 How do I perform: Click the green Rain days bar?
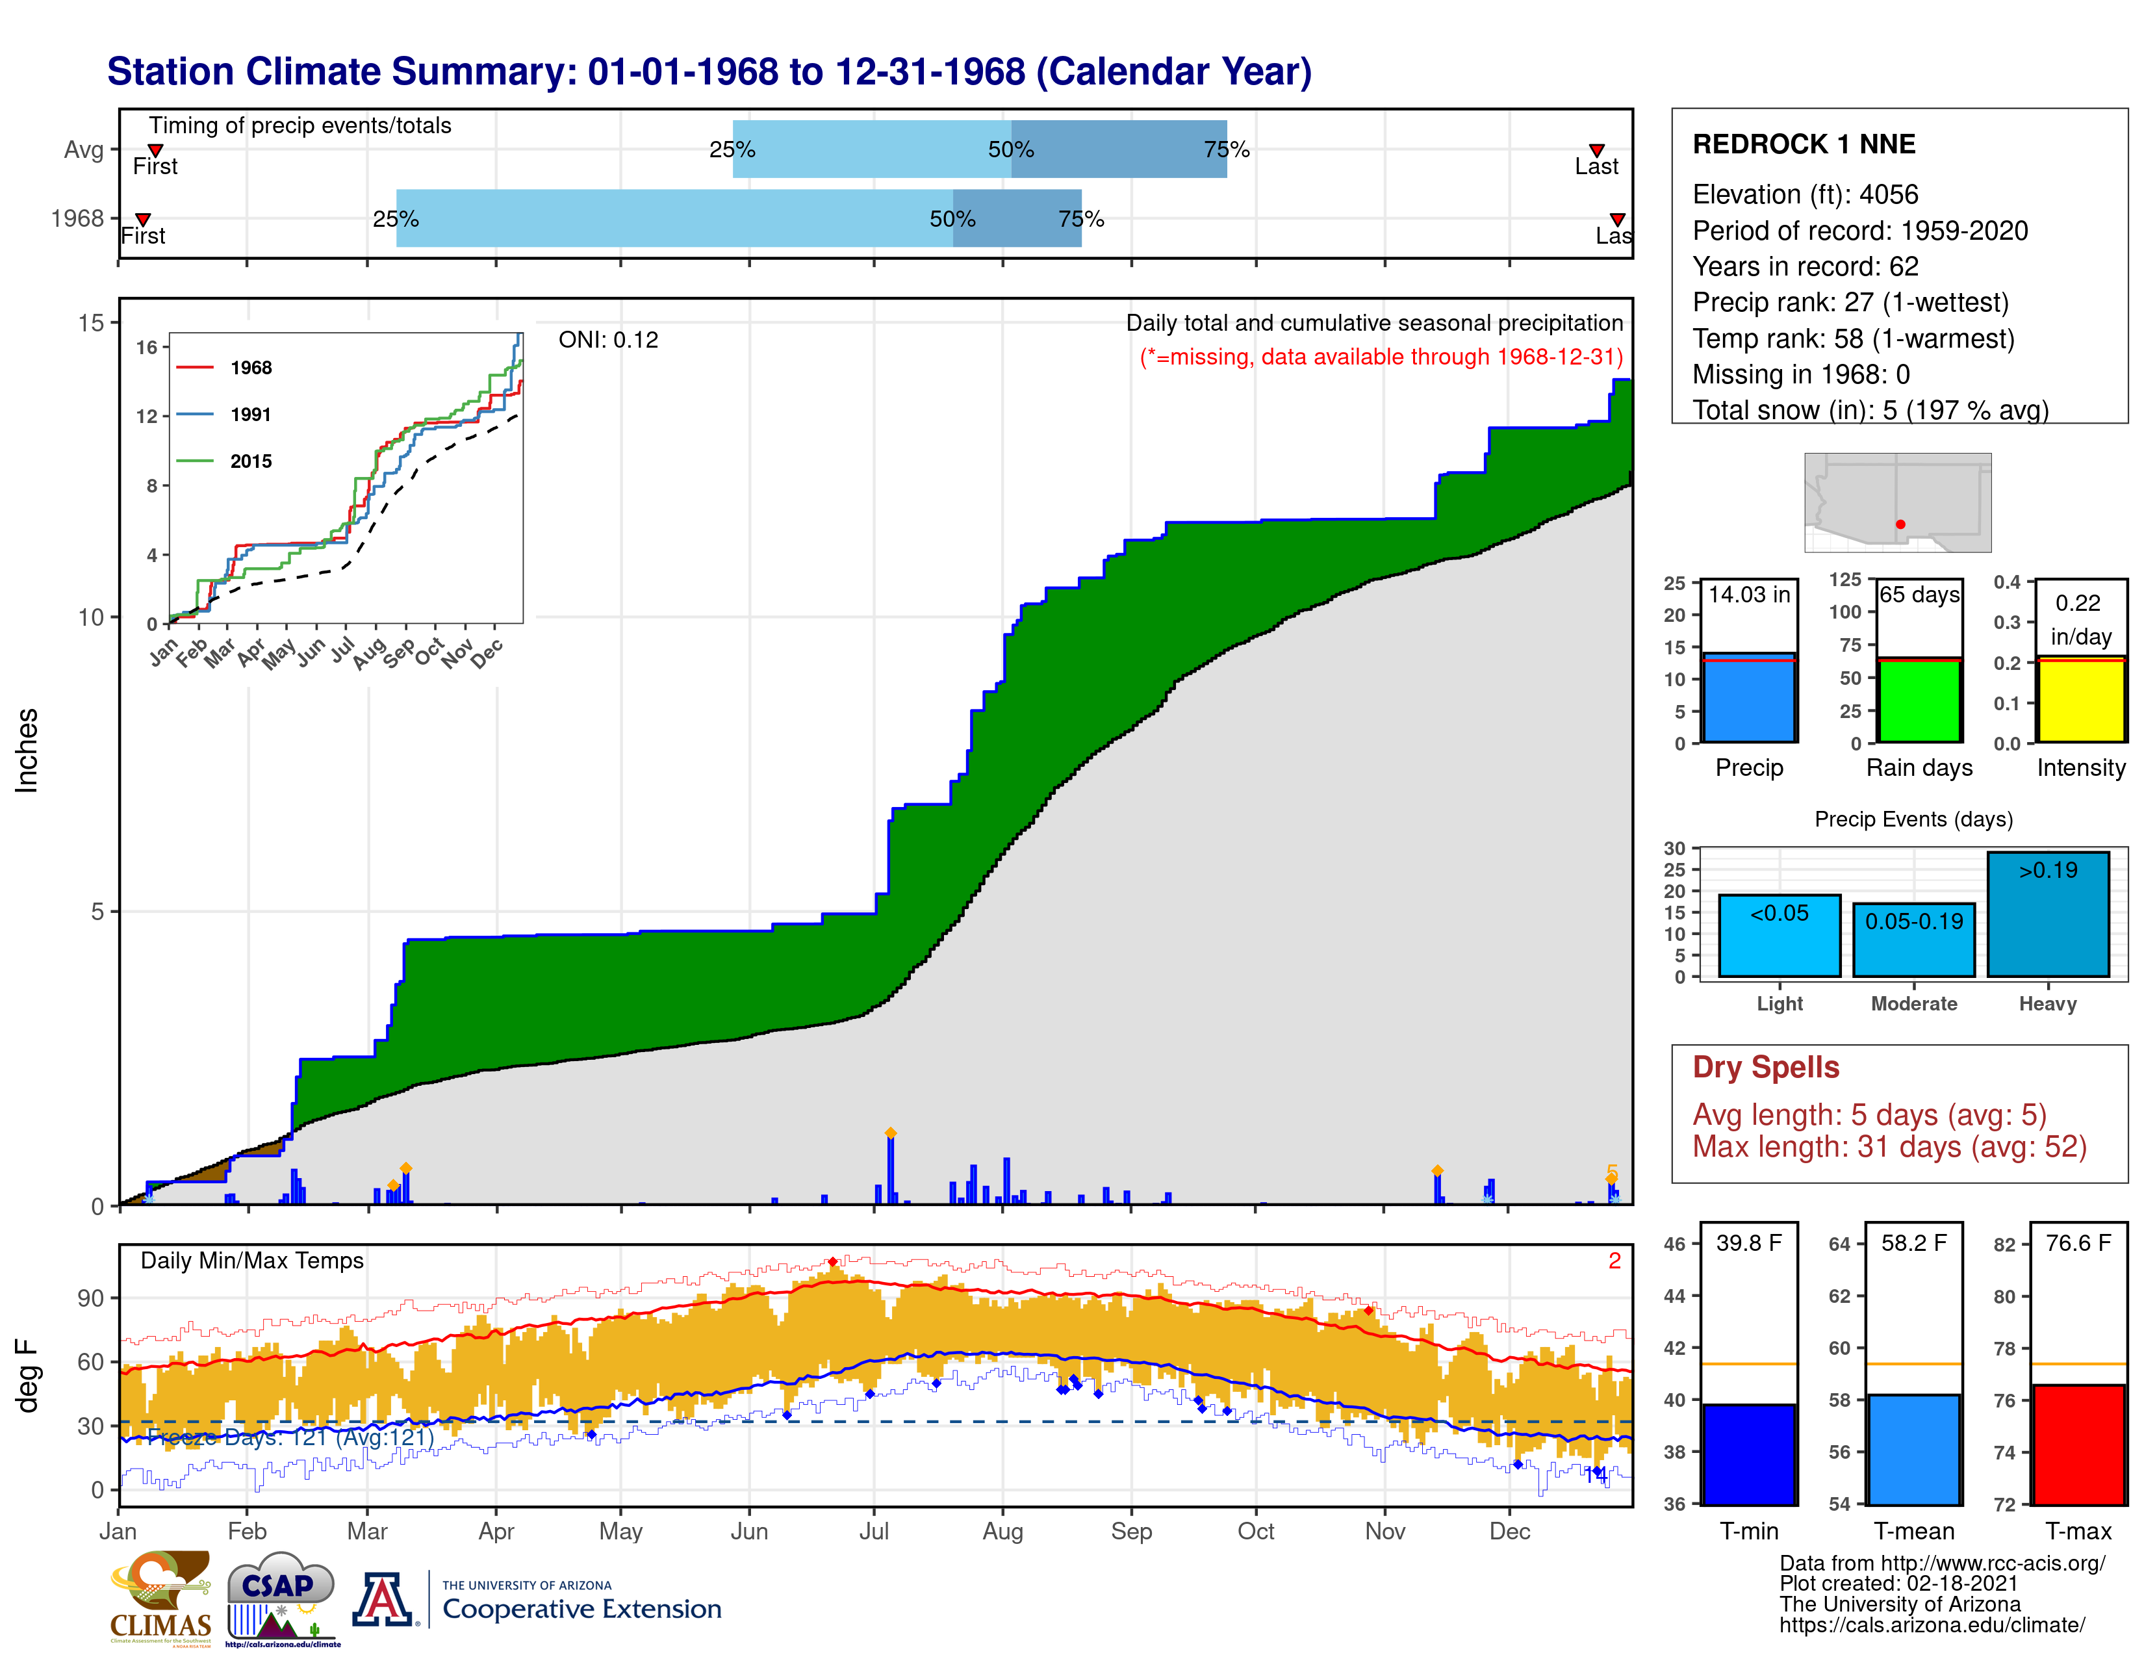click(x=1919, y=700)
